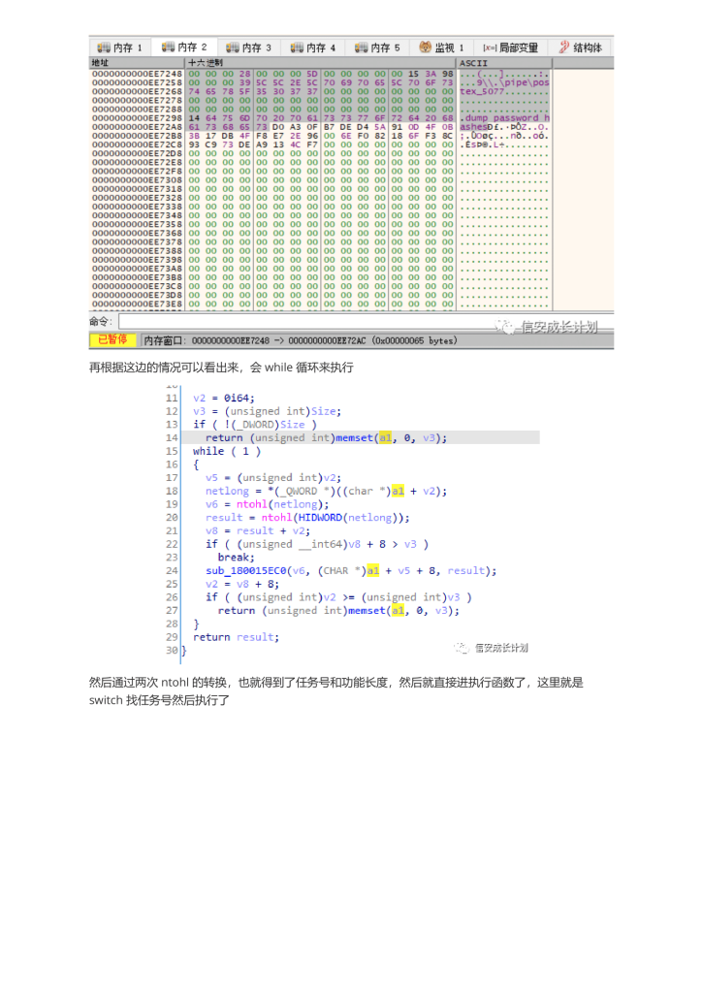Click the sub_180015EC0 function call
Screen dimensions: 702x993
[x=351, y=571]
